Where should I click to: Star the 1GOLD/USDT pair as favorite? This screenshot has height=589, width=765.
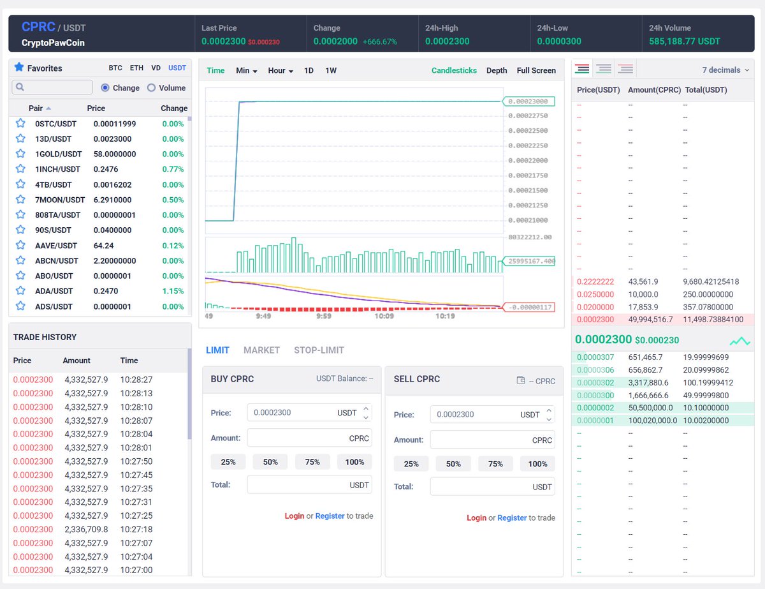point(20,154)
